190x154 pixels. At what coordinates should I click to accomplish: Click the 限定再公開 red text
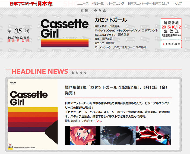[x=18, y=41]
